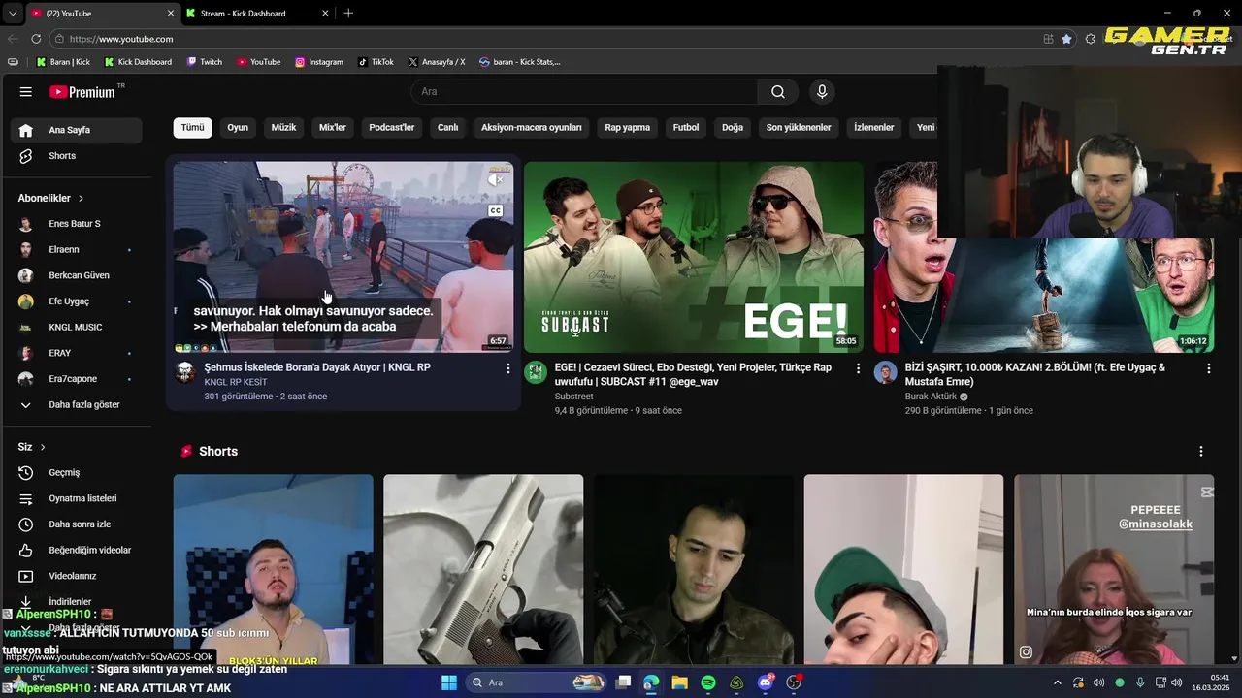The width and height of the screenshot is (1242, 698).
Task: Expand Daha fazla göster subscriptions
Action: 77,404
